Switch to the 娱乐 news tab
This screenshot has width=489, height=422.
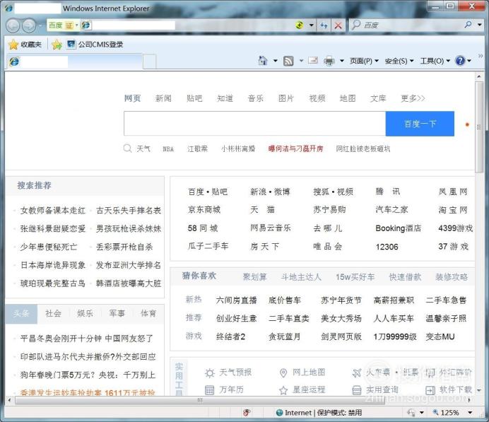(x=85, y=313)
